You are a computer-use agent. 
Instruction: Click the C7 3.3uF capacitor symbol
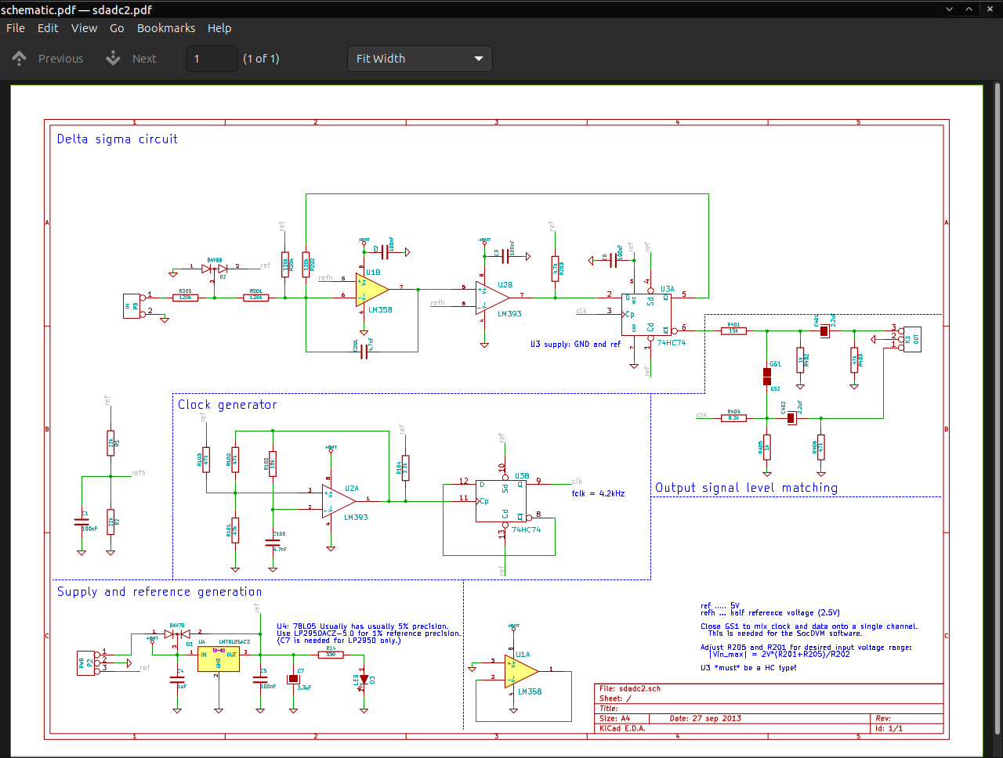293,679
